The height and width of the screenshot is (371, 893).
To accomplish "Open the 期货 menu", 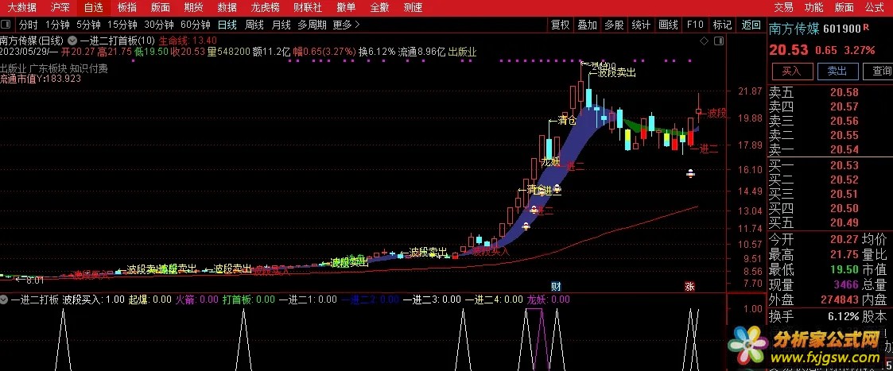I will [x=194, y=7].
